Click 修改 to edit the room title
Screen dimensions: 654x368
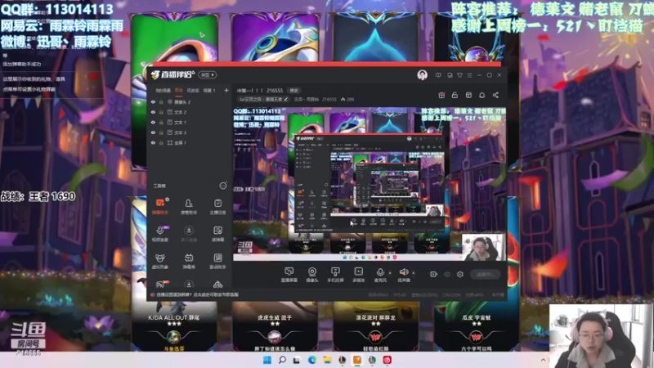294,91
